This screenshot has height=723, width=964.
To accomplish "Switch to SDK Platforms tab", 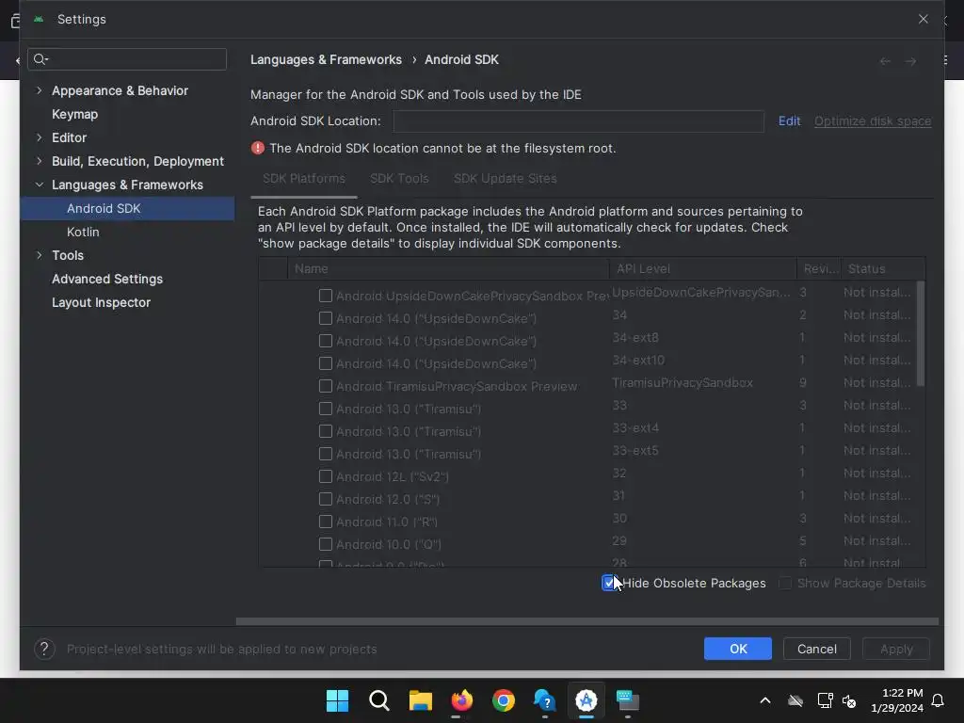I will tap(304, 179).
